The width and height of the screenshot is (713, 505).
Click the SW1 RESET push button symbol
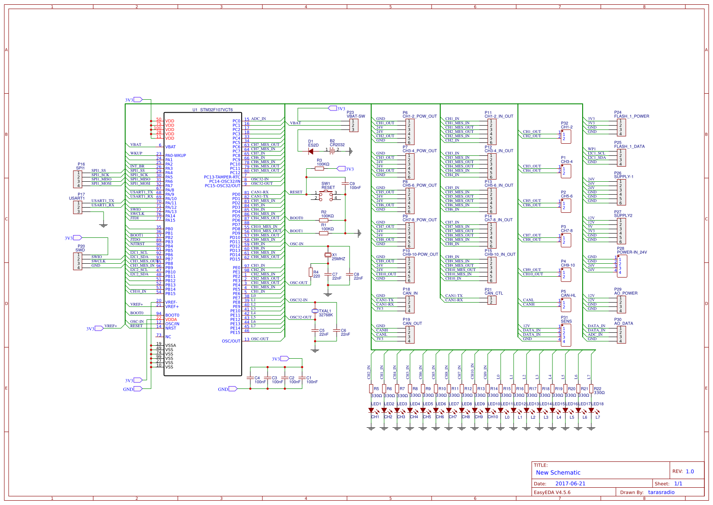point(325,195)
